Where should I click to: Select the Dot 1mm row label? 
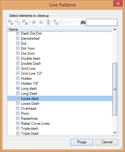point(28,48)
